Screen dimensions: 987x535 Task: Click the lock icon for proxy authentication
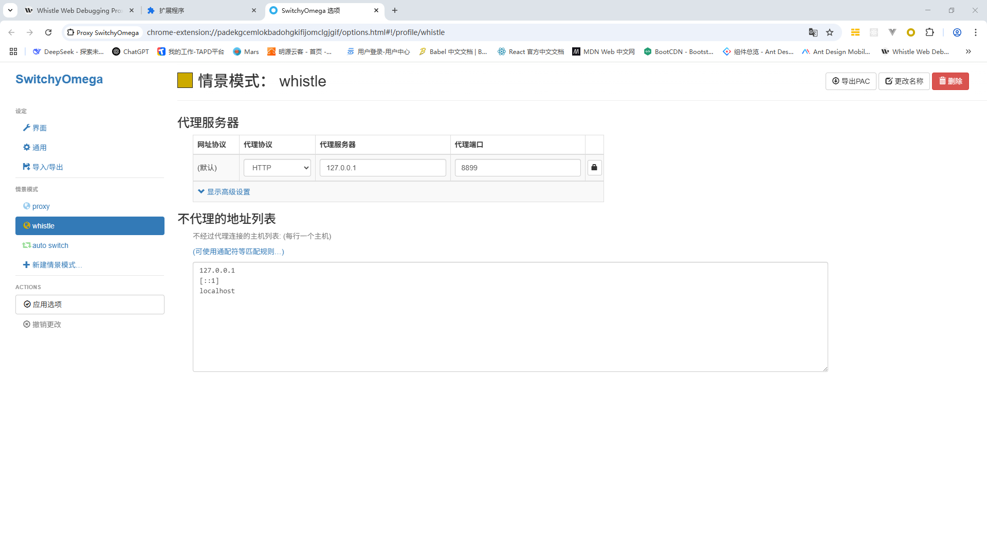click(594, 168)
